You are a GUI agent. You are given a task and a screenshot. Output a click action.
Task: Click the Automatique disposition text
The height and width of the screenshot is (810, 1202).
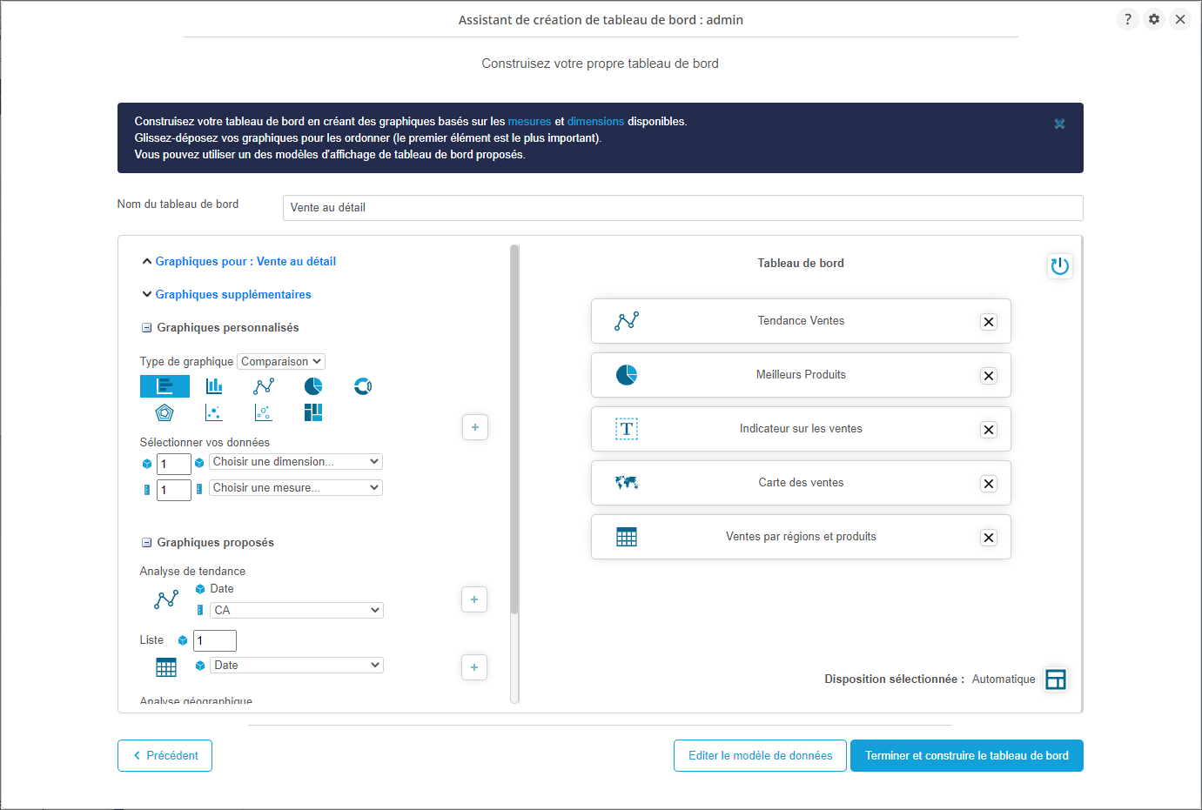tap(1004, 679)
